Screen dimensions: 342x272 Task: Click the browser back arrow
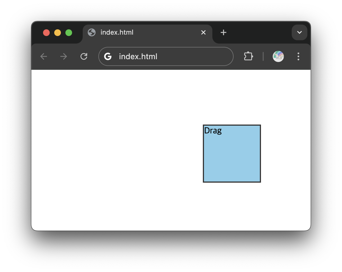click(x=44, y=56)
